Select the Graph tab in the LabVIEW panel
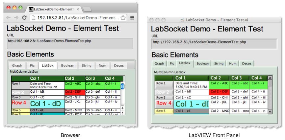The image size is (285, 140). click(x=159, y=63)
